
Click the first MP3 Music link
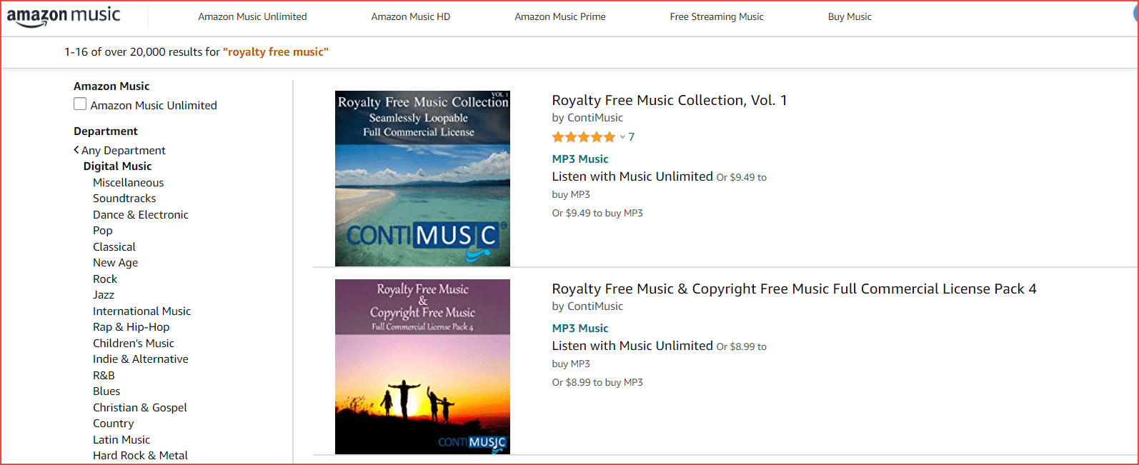(x=580, y=159)
